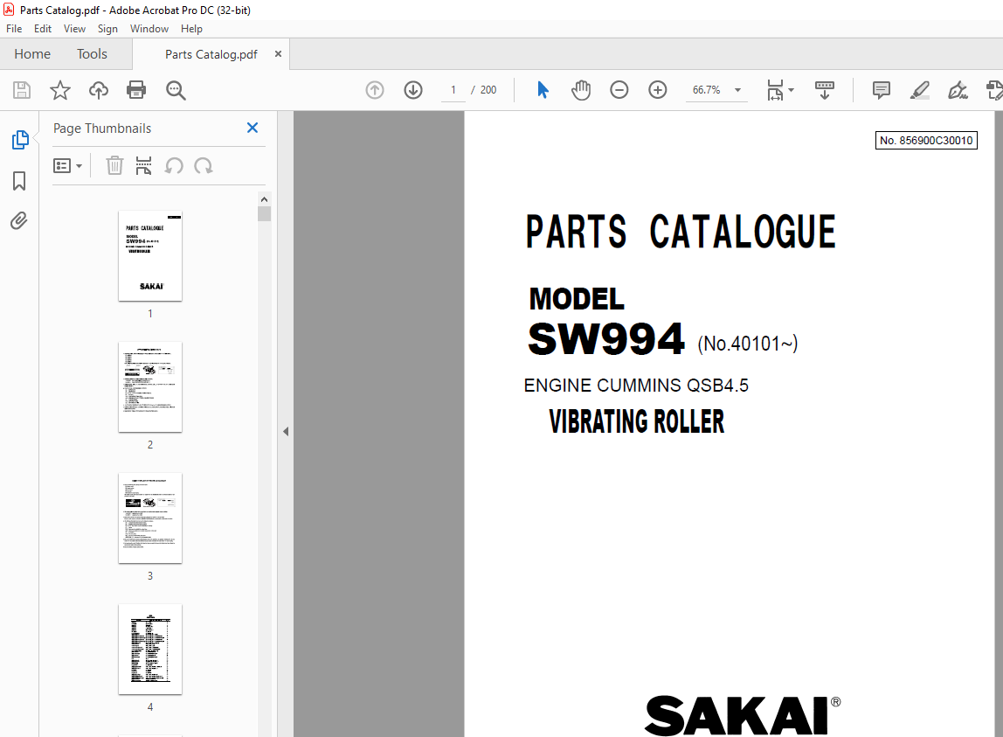Screen dimensions: 1003x737
Task: Open the Attachments paperclip panel
Action: pyautogui.click(x=19, y=221)
